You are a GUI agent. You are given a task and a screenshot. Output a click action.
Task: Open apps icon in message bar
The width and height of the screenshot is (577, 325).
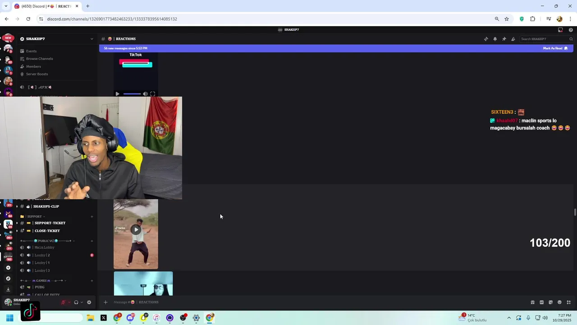(568, 302)
